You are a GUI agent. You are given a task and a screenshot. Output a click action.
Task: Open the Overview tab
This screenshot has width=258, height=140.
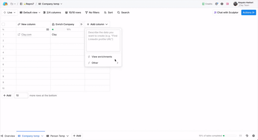(8, 136)
